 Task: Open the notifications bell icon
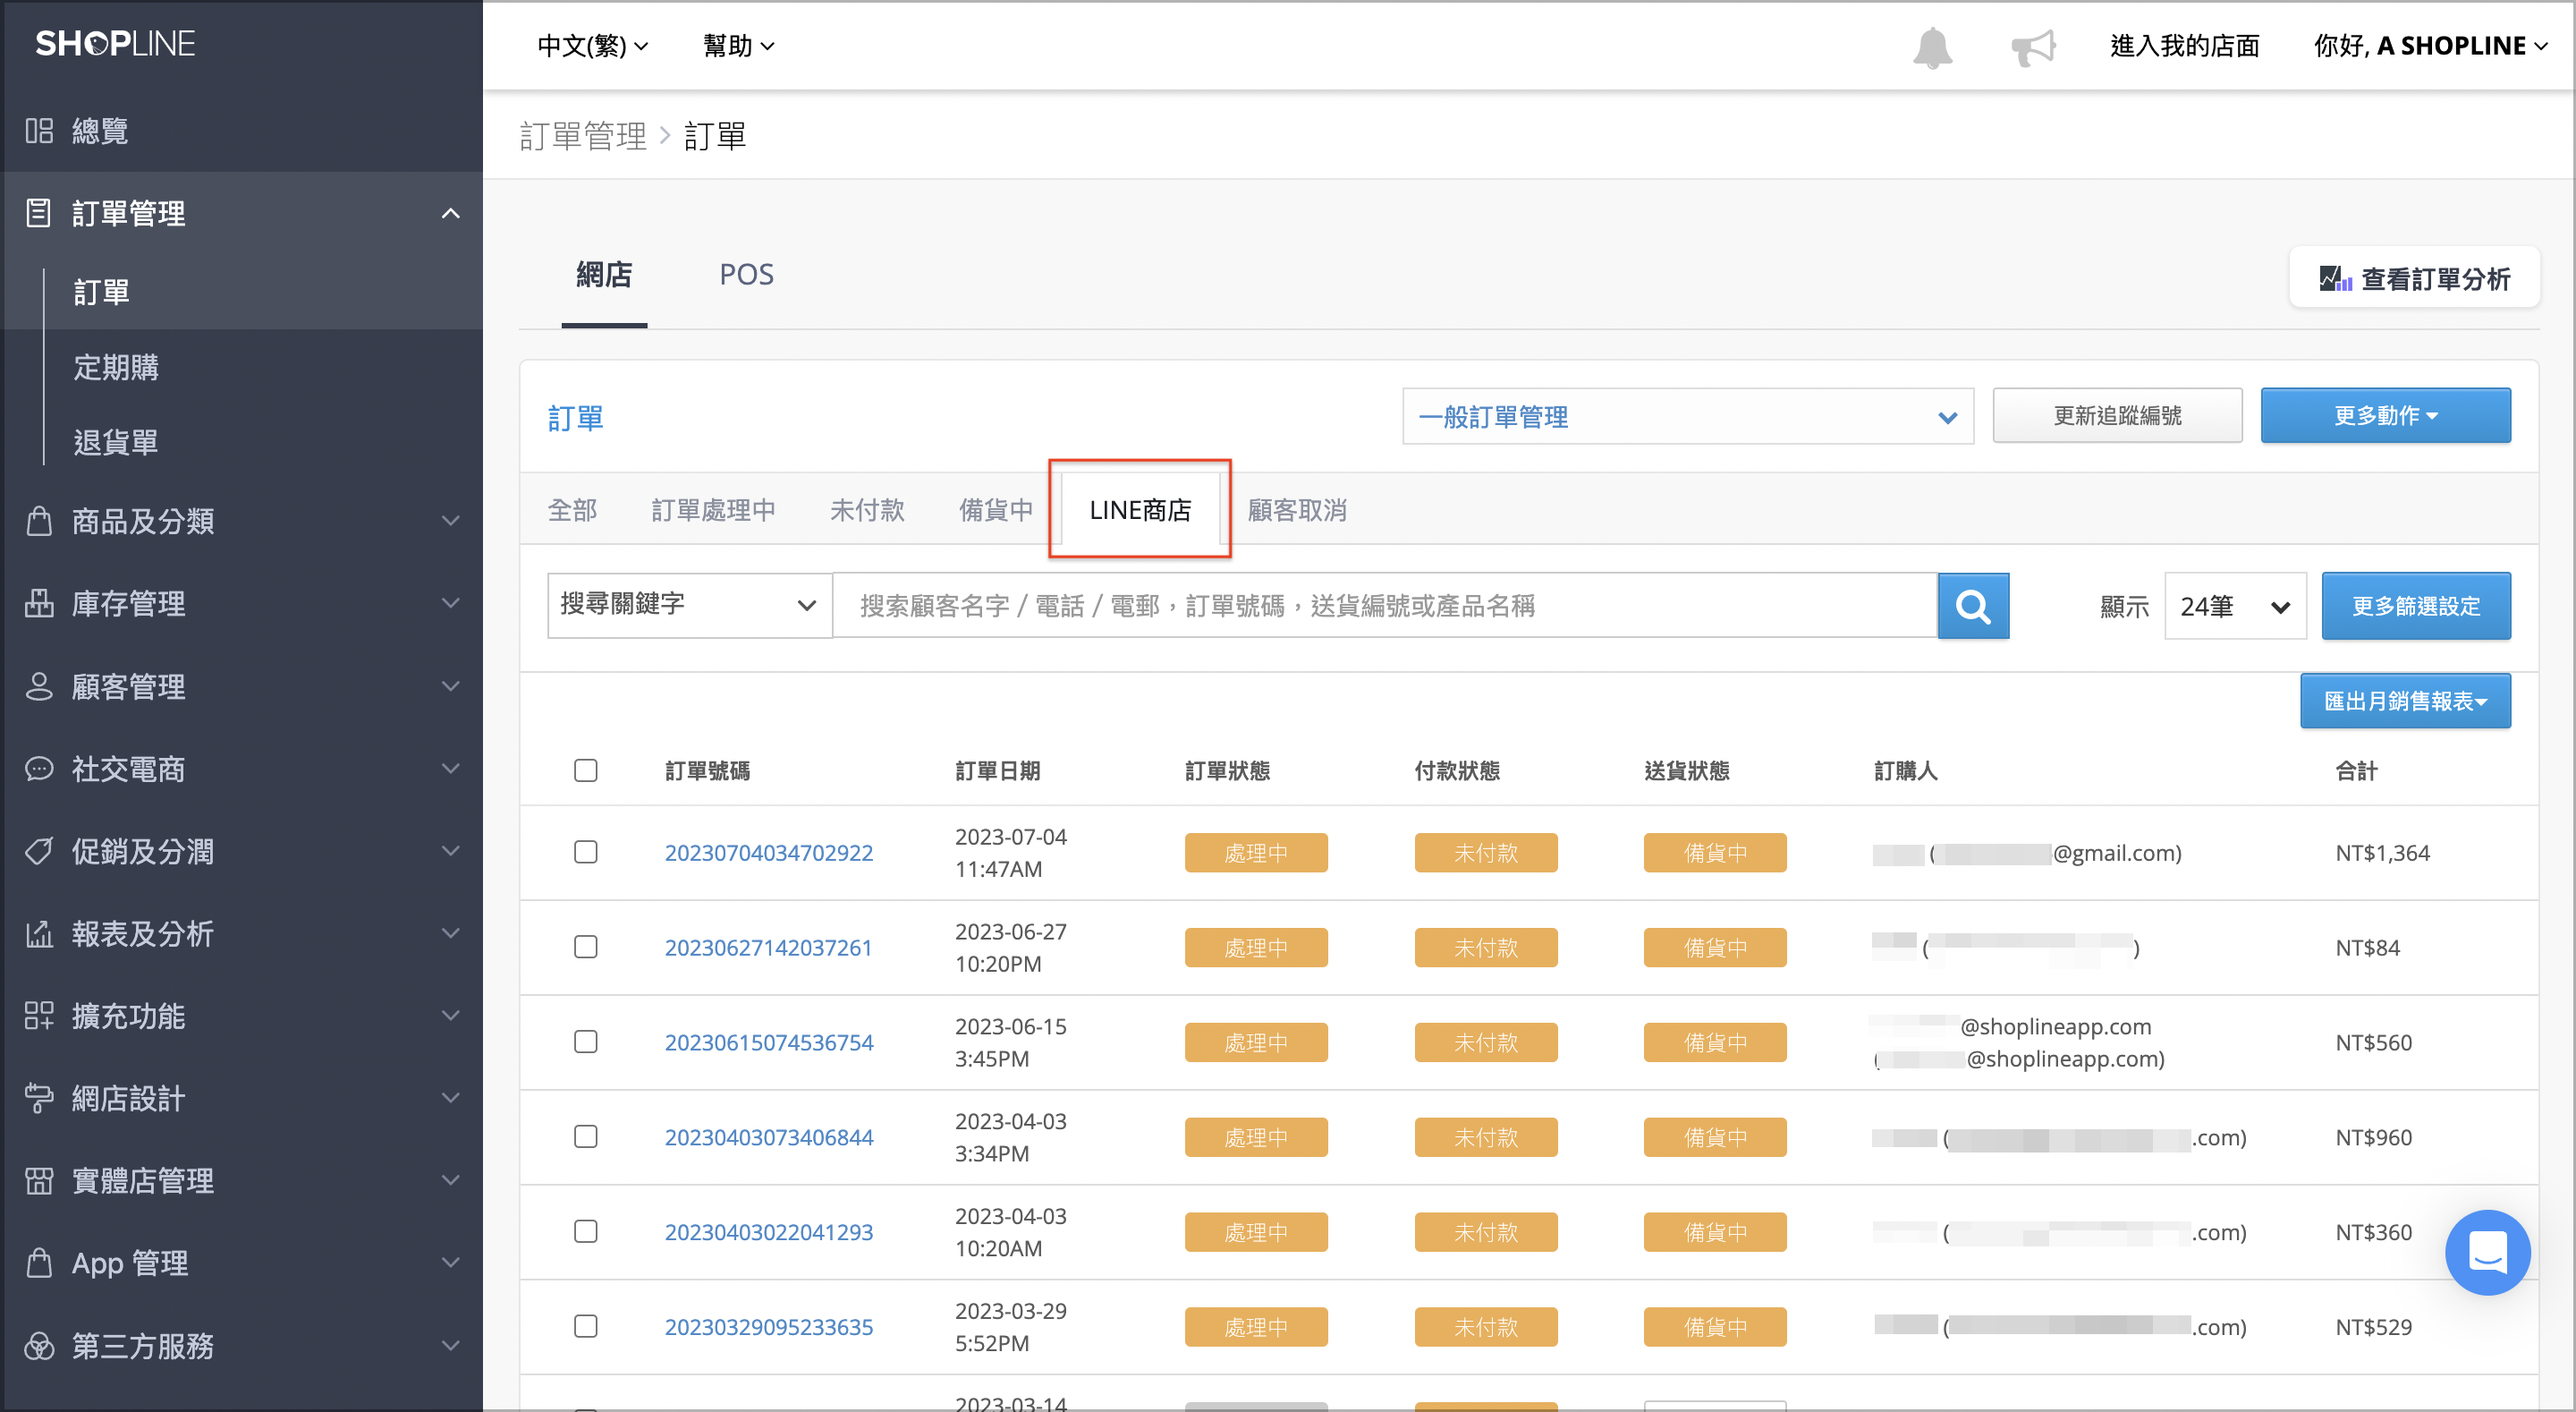(1932, 47)
